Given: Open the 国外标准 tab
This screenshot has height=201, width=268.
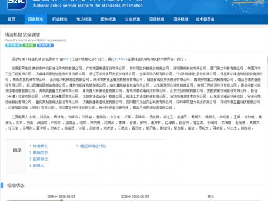Looking at the screenshot, I should click(x=181, y=19).
